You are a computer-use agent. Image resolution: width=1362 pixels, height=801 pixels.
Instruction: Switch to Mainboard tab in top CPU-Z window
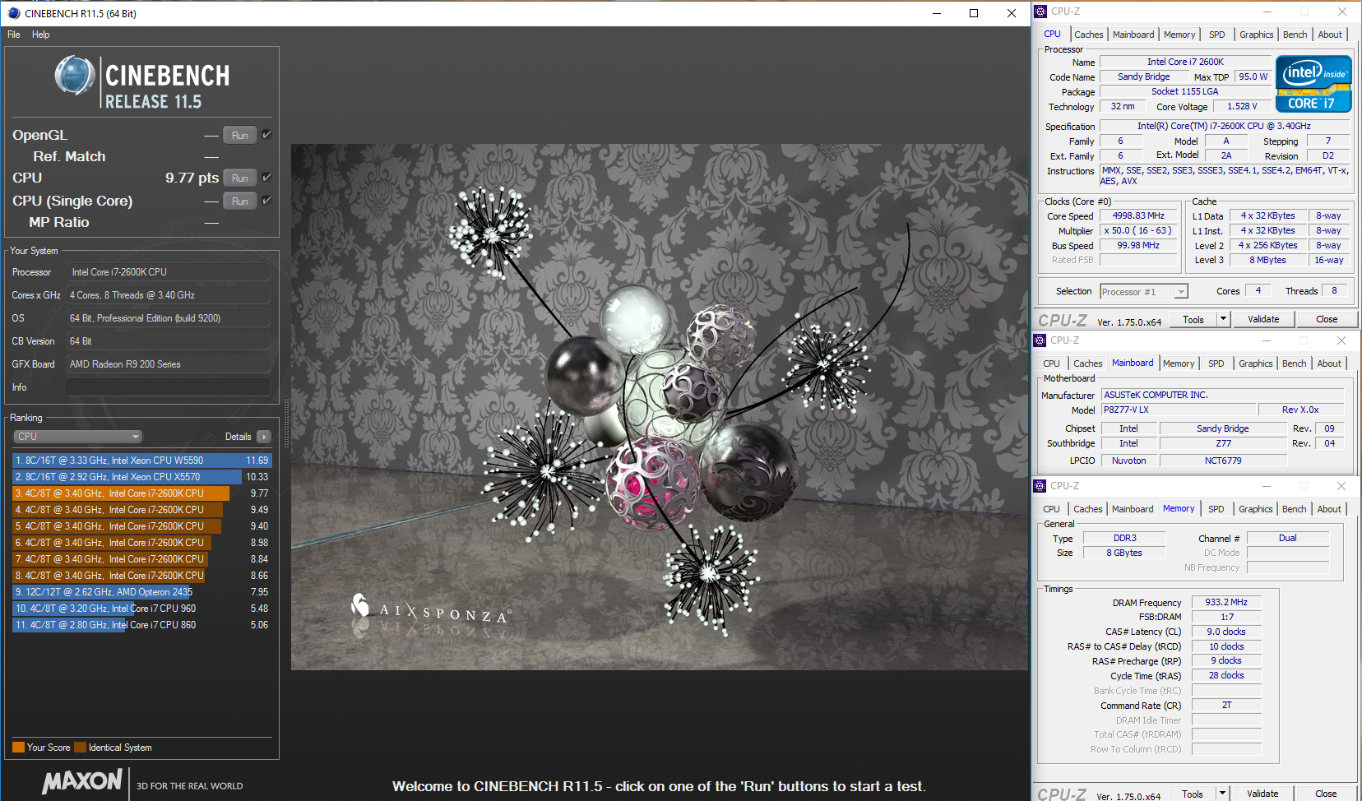pyautogui.click(x=1133, y=35)
